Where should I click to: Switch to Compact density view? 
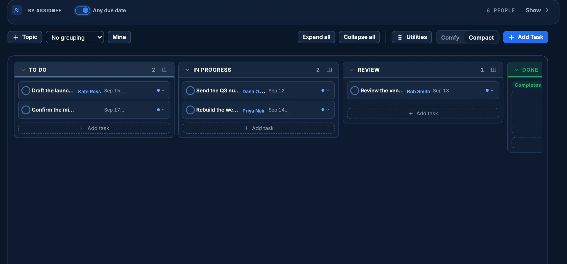click(481, 37)
